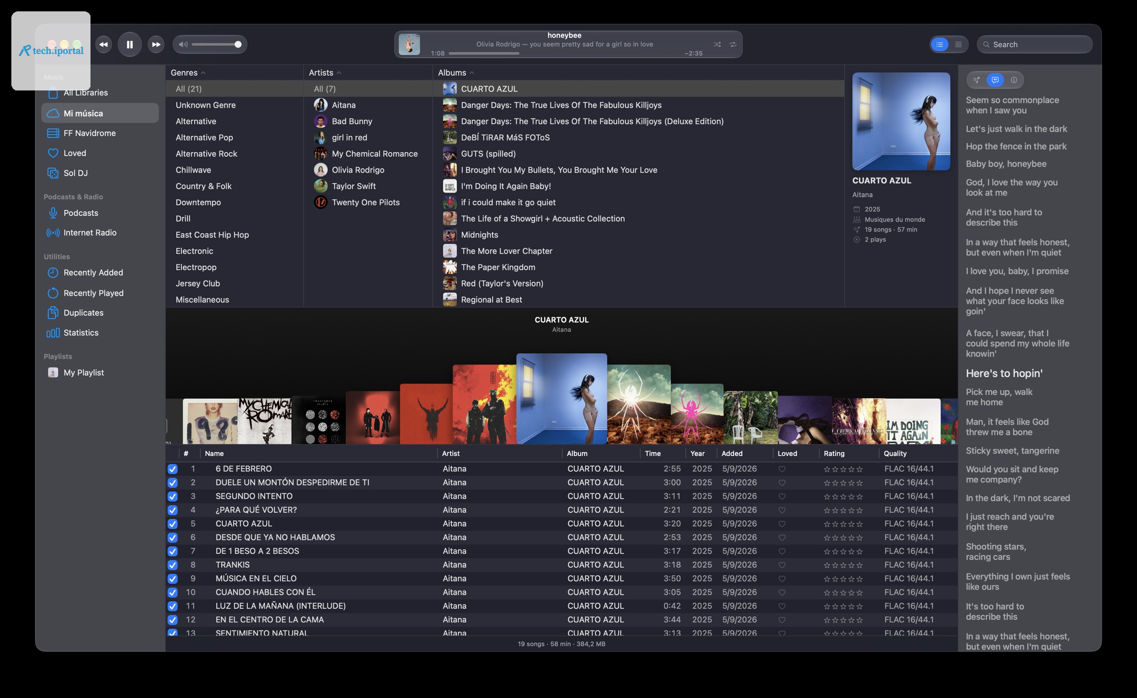Switch to grid view mode

click(958, 45)
